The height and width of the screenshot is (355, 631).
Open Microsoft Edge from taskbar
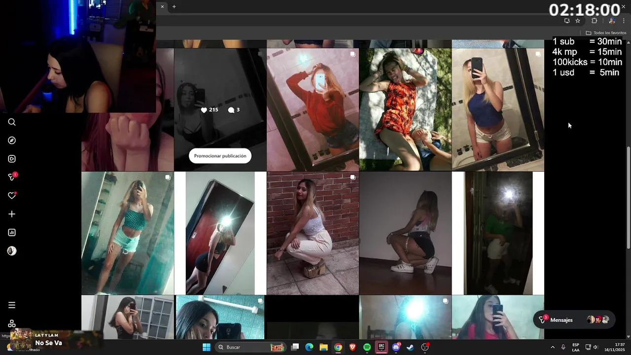[309, 347]
